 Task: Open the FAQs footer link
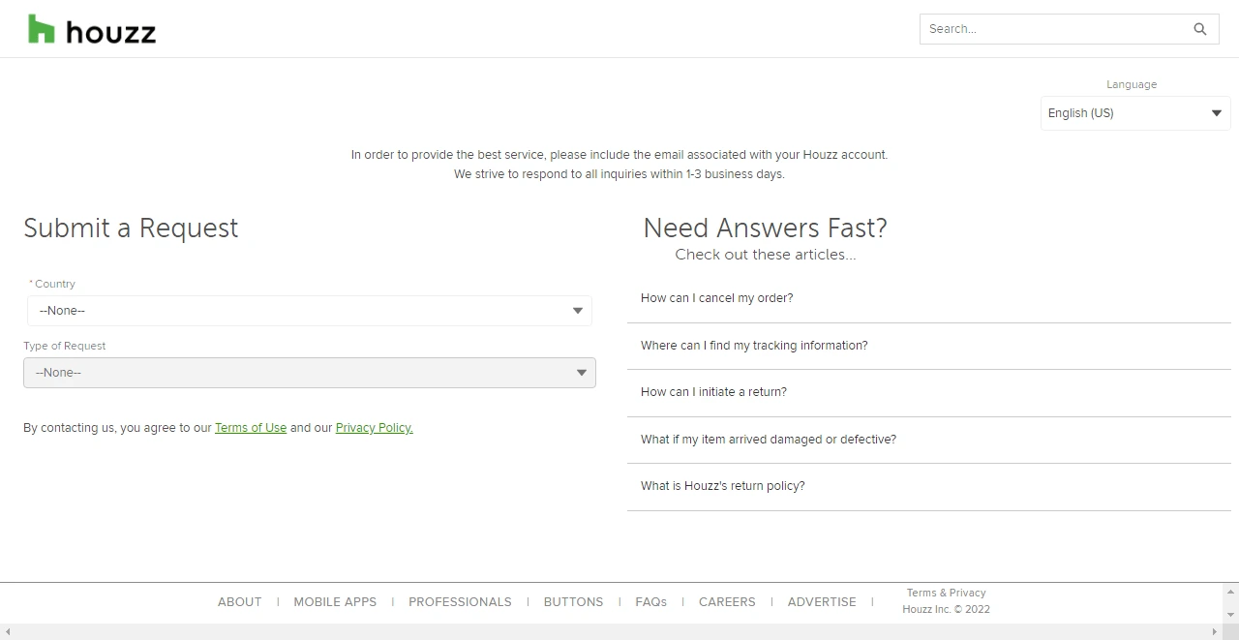point(650,602)
